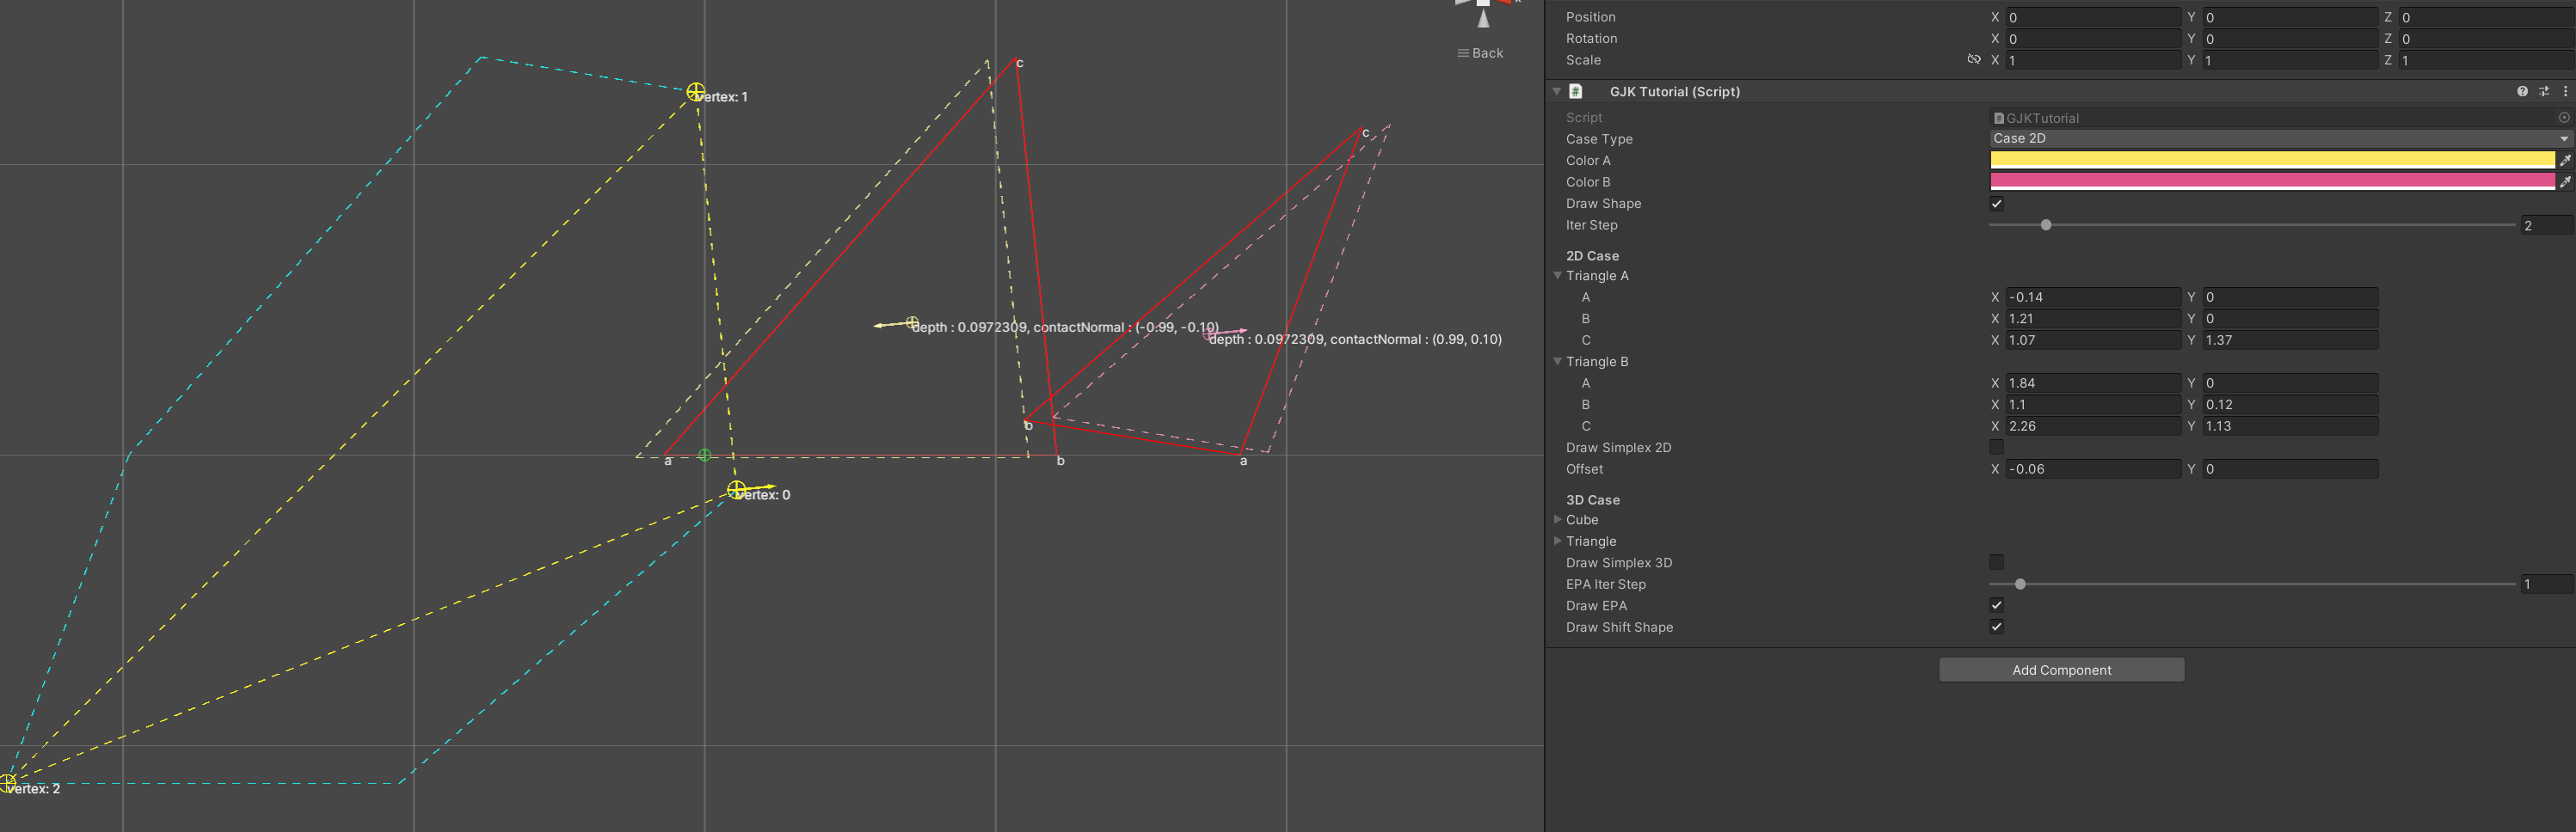Click the presets icon on GJK Tutorial
The height and width of the screenshot is (832, 2576).
(x=2544, y=91)
